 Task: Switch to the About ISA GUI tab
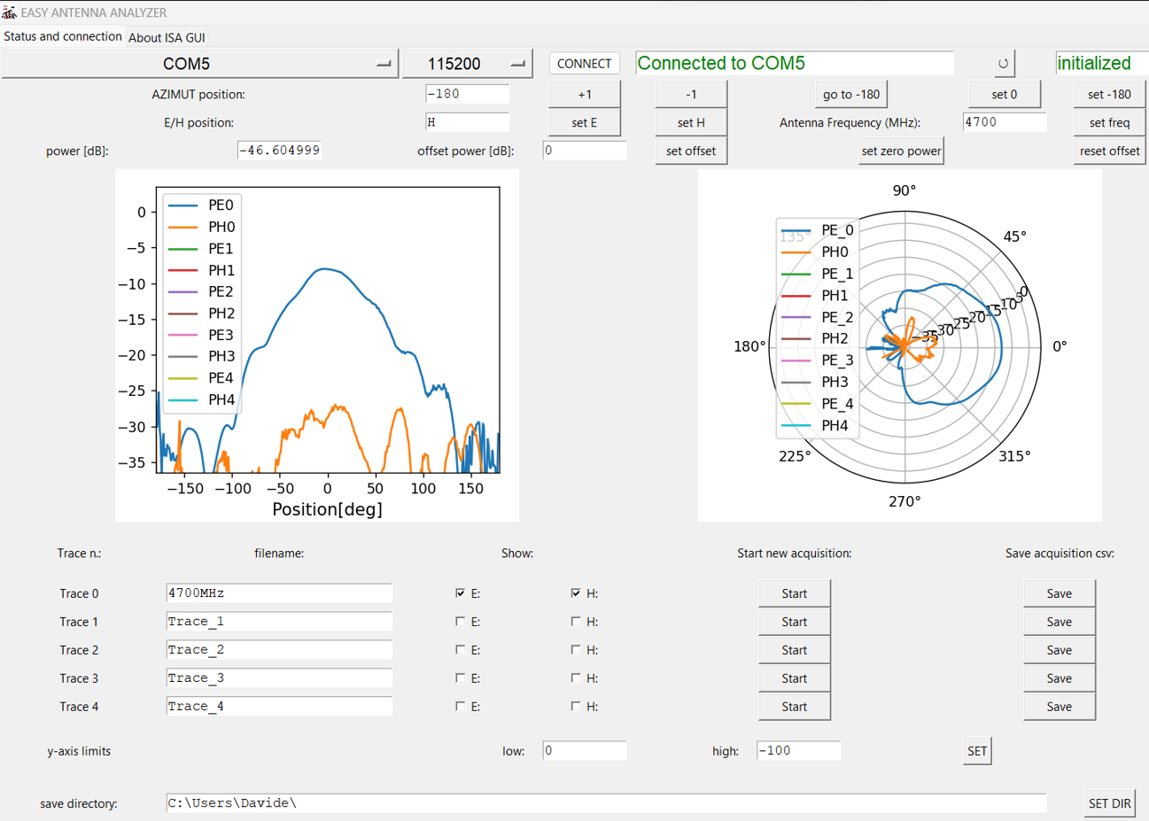pyautogui.click(x=167, y=37)
